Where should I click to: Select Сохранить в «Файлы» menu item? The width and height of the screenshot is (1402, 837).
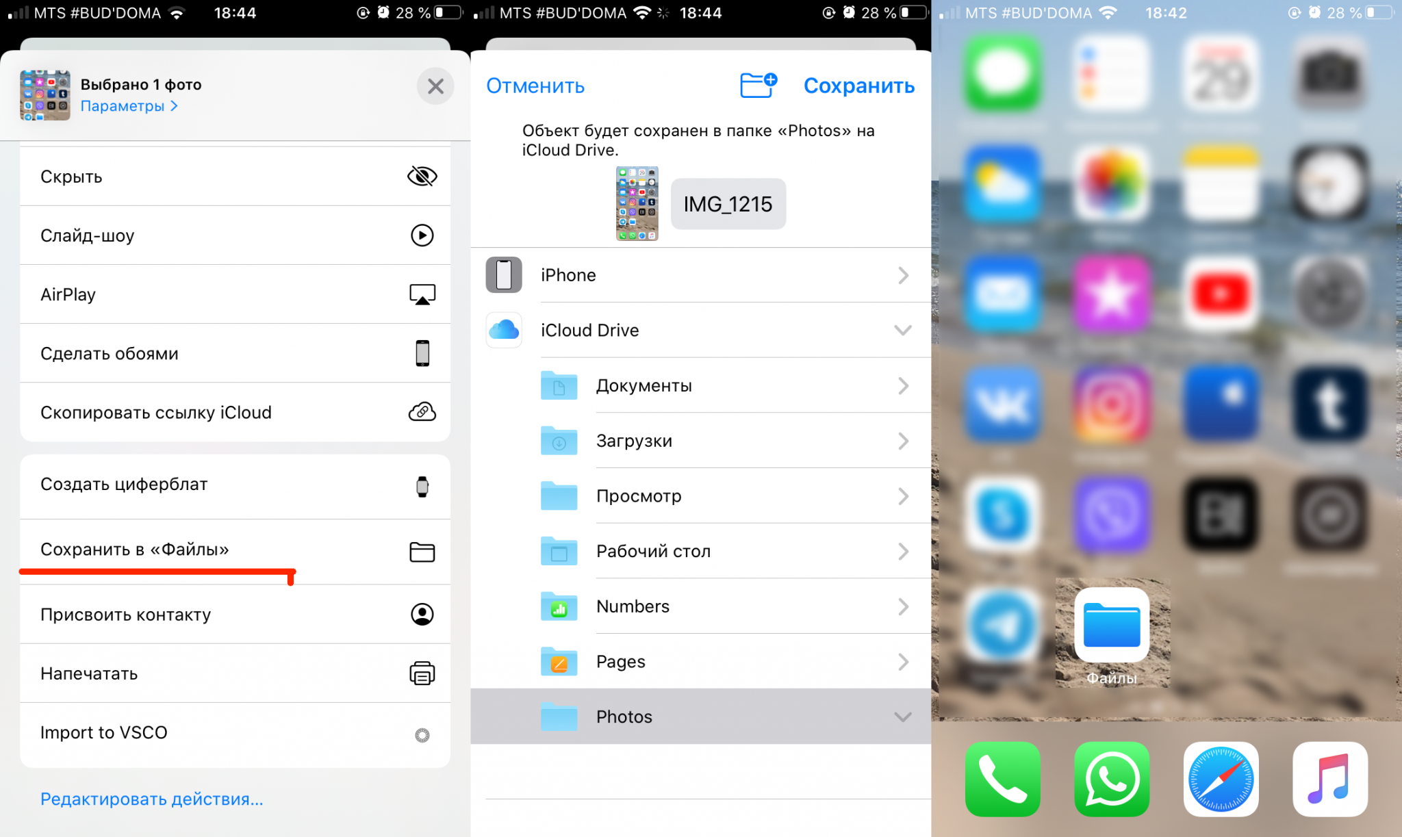[234, 549]
